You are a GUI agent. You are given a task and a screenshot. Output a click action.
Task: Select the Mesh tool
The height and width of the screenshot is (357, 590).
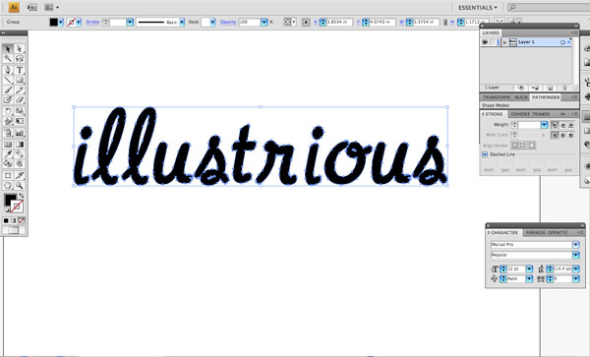(x=8, y=145)
